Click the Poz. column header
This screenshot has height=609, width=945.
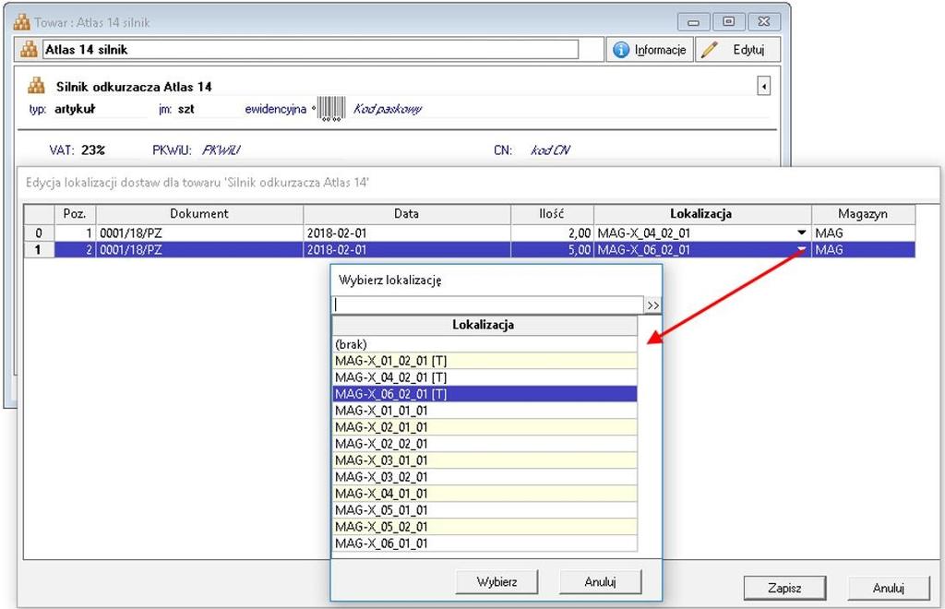[75, 213]
